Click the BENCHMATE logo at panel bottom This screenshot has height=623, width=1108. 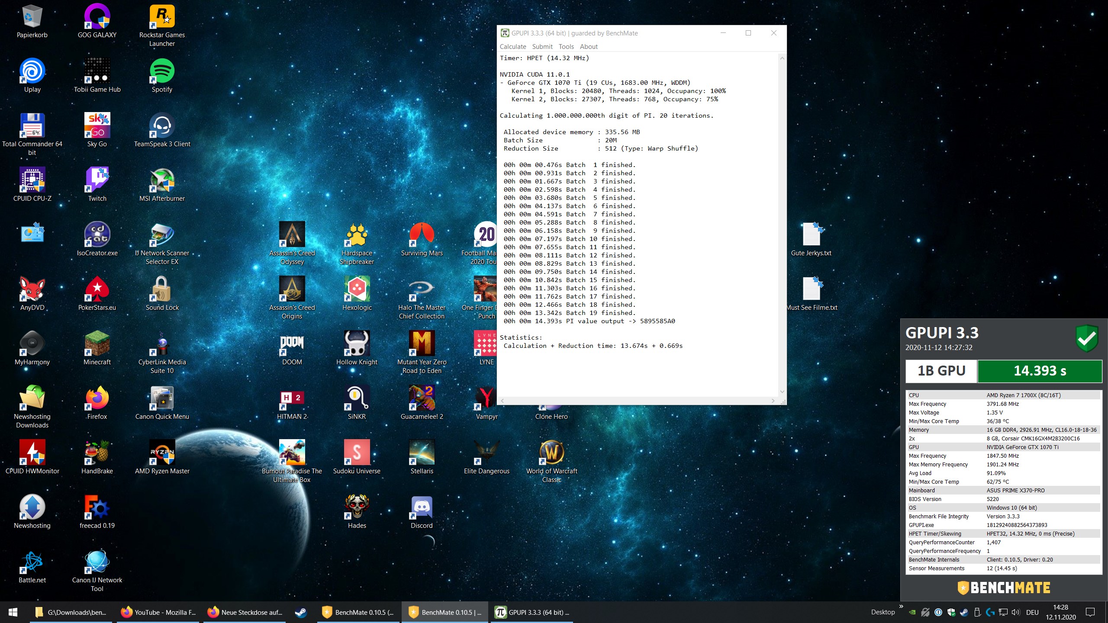(x=1004, y=588)
